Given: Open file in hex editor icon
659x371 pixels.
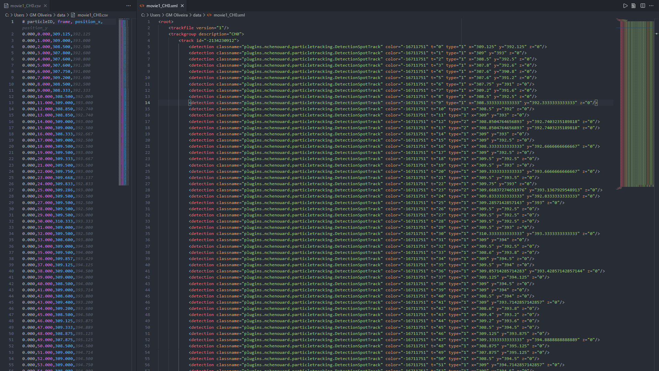Looking at the screenshot, I should [x=634, y=6].
